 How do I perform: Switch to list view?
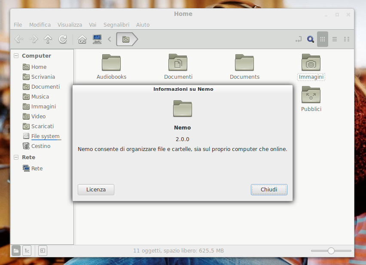tap(335, 39)
